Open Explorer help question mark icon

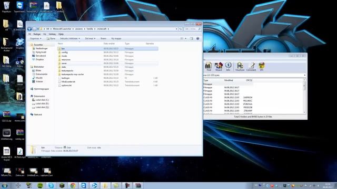click(x=198, y=38)
